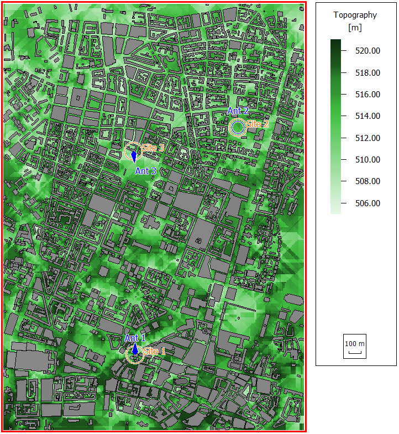Click the 100 m scale bar
Image resolution: width=399 pixels, height=434 pixels.
click(x=355, y=346)
